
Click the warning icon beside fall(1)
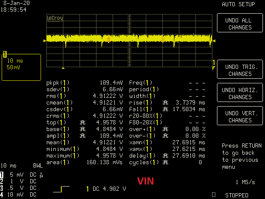[x=165, y=109]
